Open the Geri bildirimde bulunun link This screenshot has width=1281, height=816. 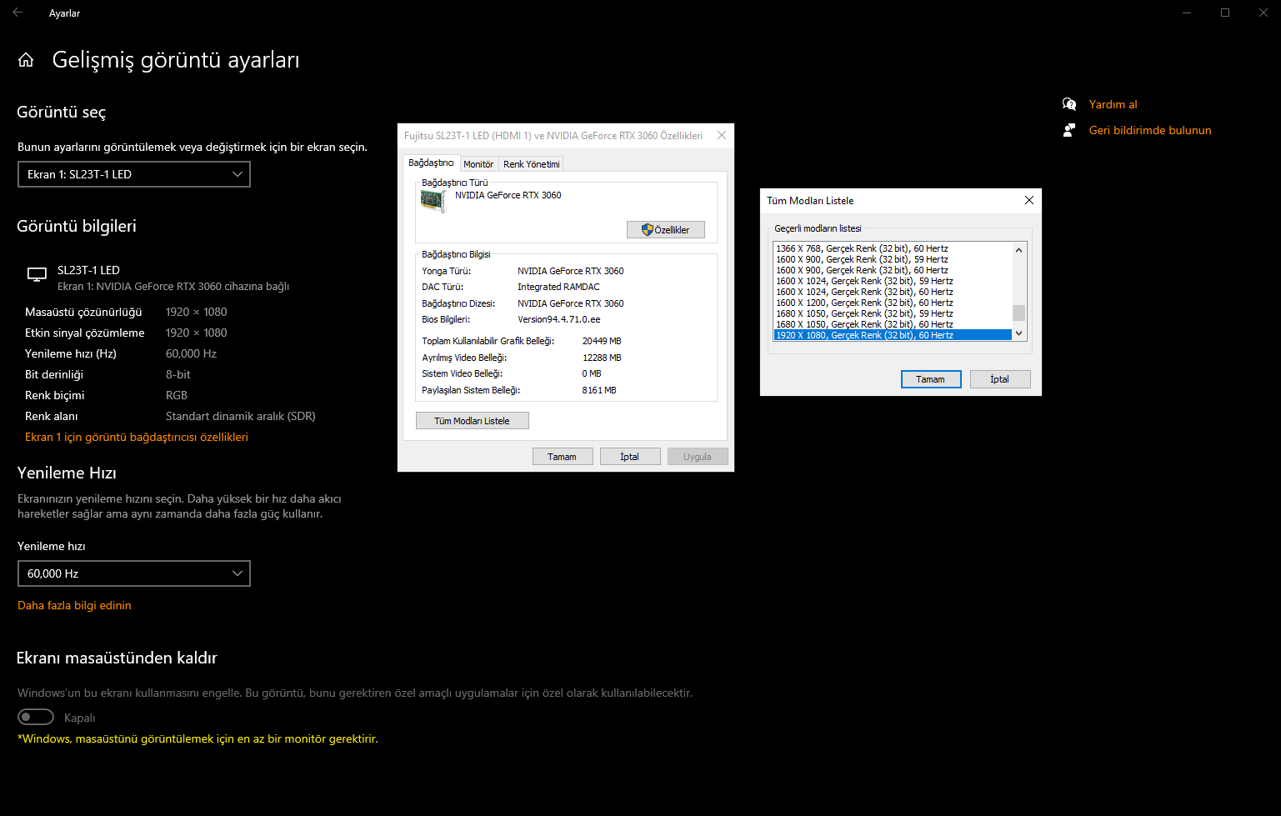(x=1150, y=130)
